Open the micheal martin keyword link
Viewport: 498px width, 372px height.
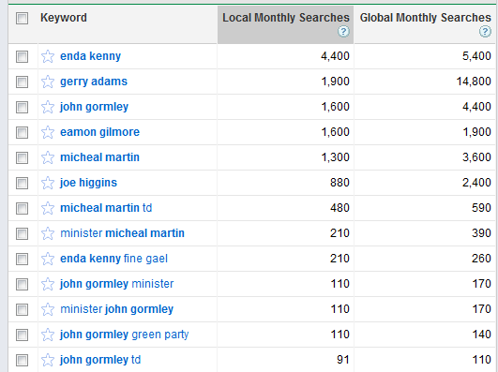99,157
